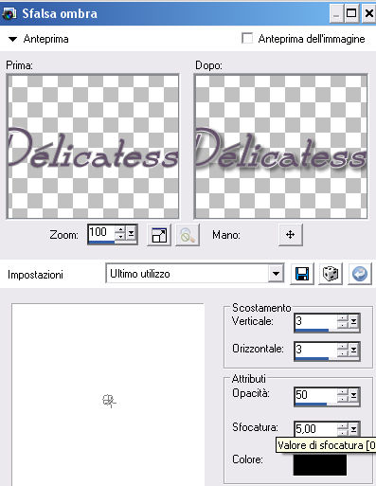Click the zoom magnifier preview icon
Image resolution: width=376 pixels, height=486 pixels.
pyautogui.click(x=188, y=235)
